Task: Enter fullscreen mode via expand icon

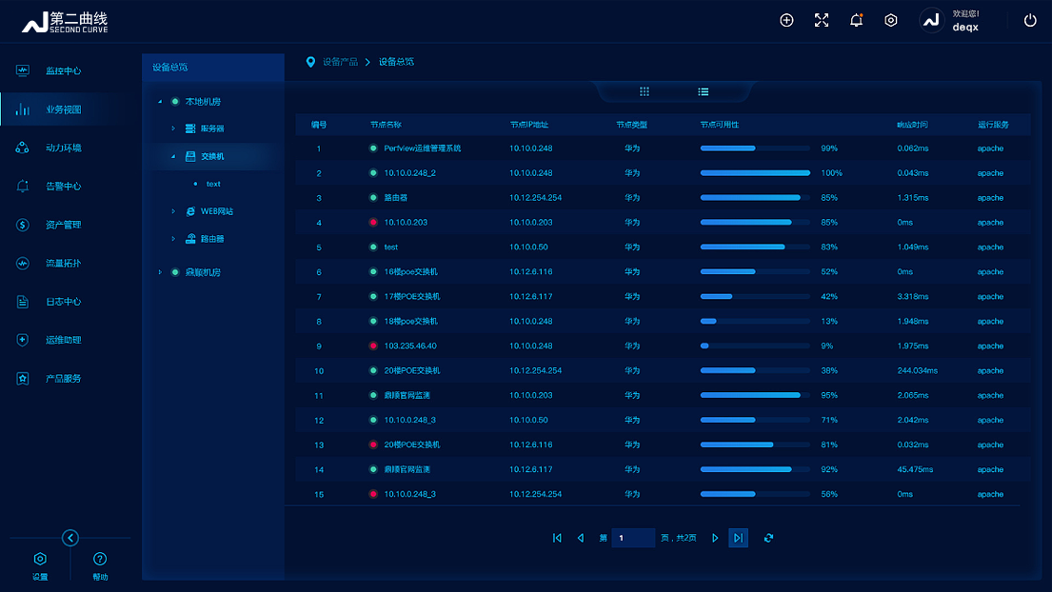Action: 822,20
